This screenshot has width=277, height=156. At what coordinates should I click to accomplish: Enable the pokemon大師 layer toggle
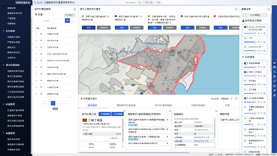(x=246, y=47)
